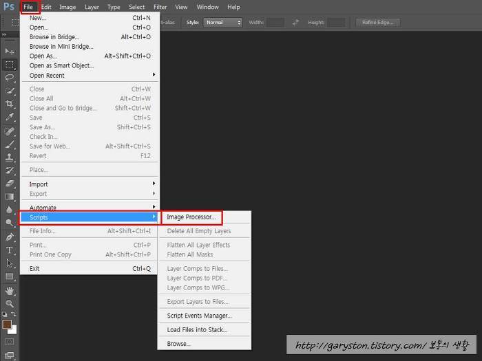Select the Hand tool
The image size is (482, 361).
pyautogui.click(x=10, y=290)
